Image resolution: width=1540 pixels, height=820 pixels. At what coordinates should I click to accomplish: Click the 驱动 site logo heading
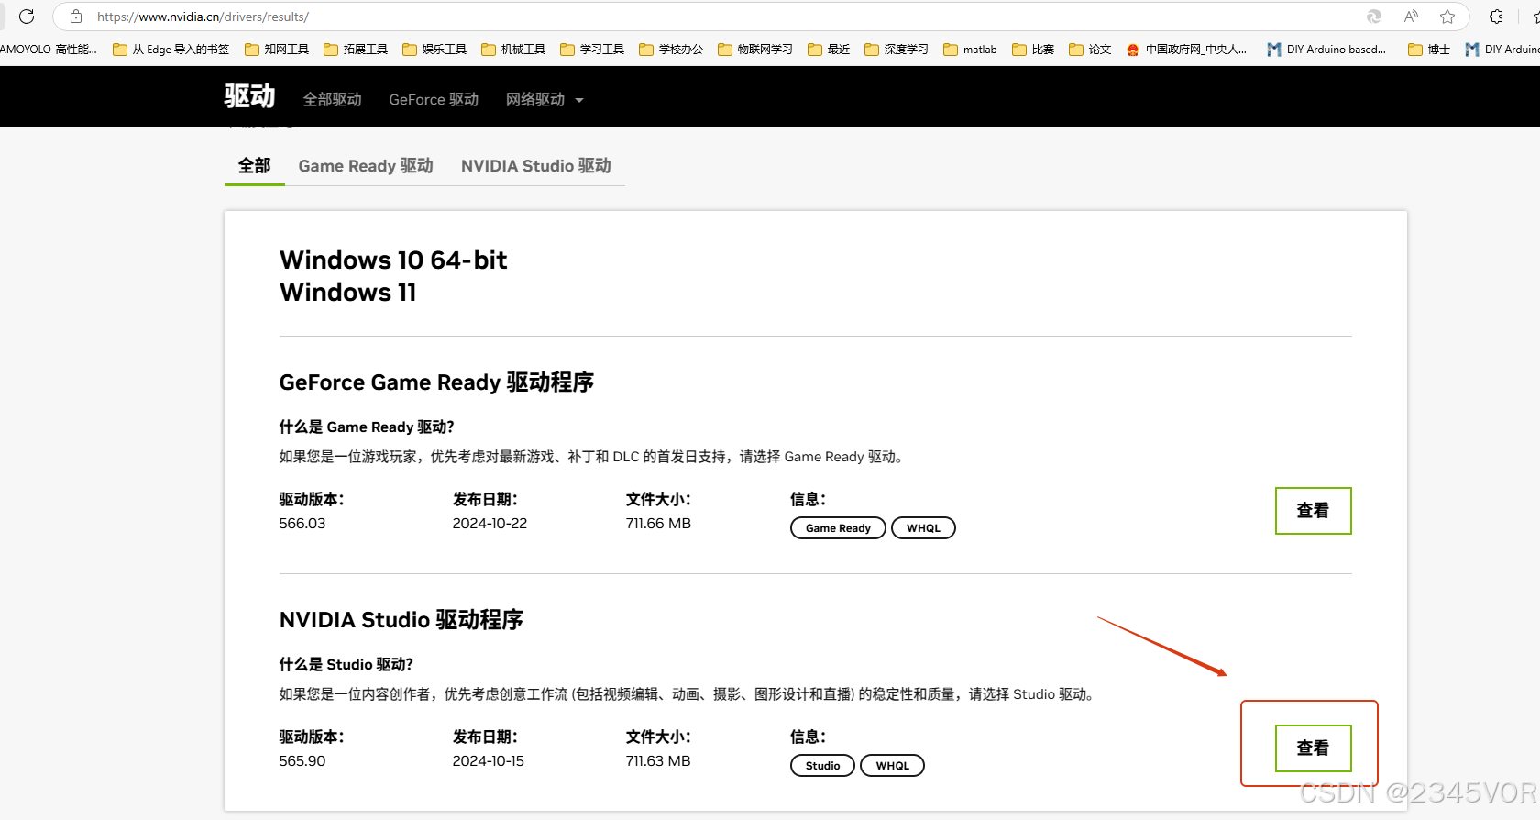point(249,96)
